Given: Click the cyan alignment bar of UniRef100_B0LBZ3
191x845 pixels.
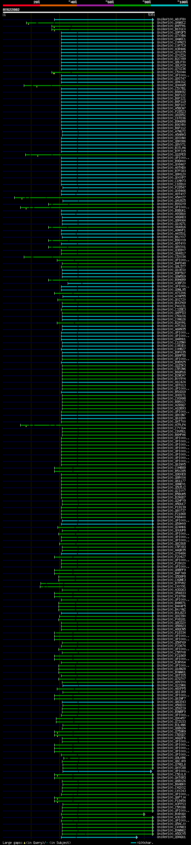Looking at the screenshot, I should [107, 613].
